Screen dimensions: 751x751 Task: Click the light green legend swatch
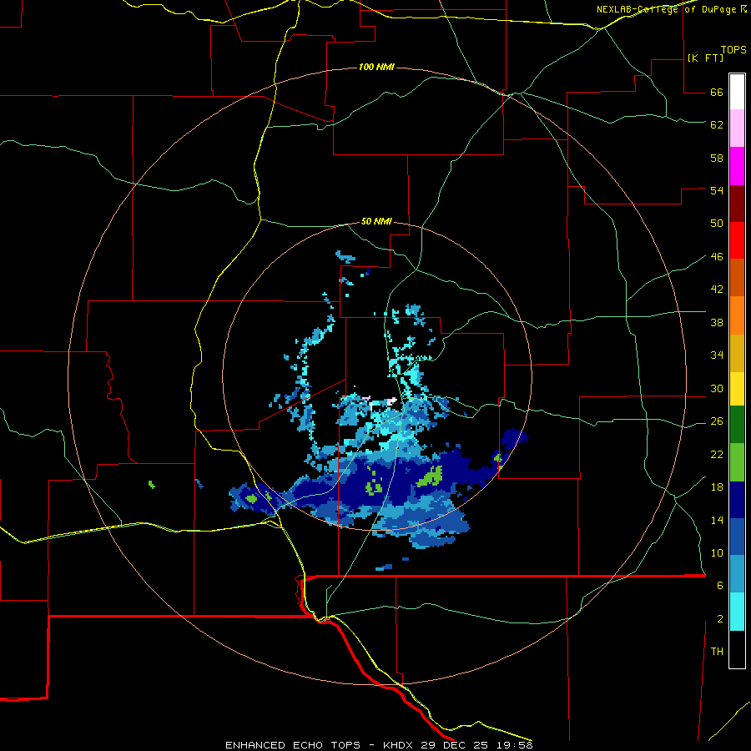pyautogui.click(x=737, y=462)
